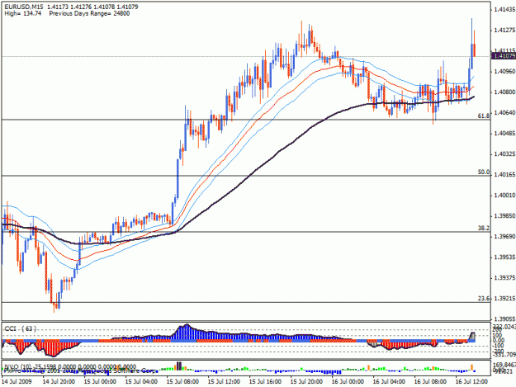Click the '15 Jul 16:00' time axis label
This screenshot has width=516, height=387.
265,382
